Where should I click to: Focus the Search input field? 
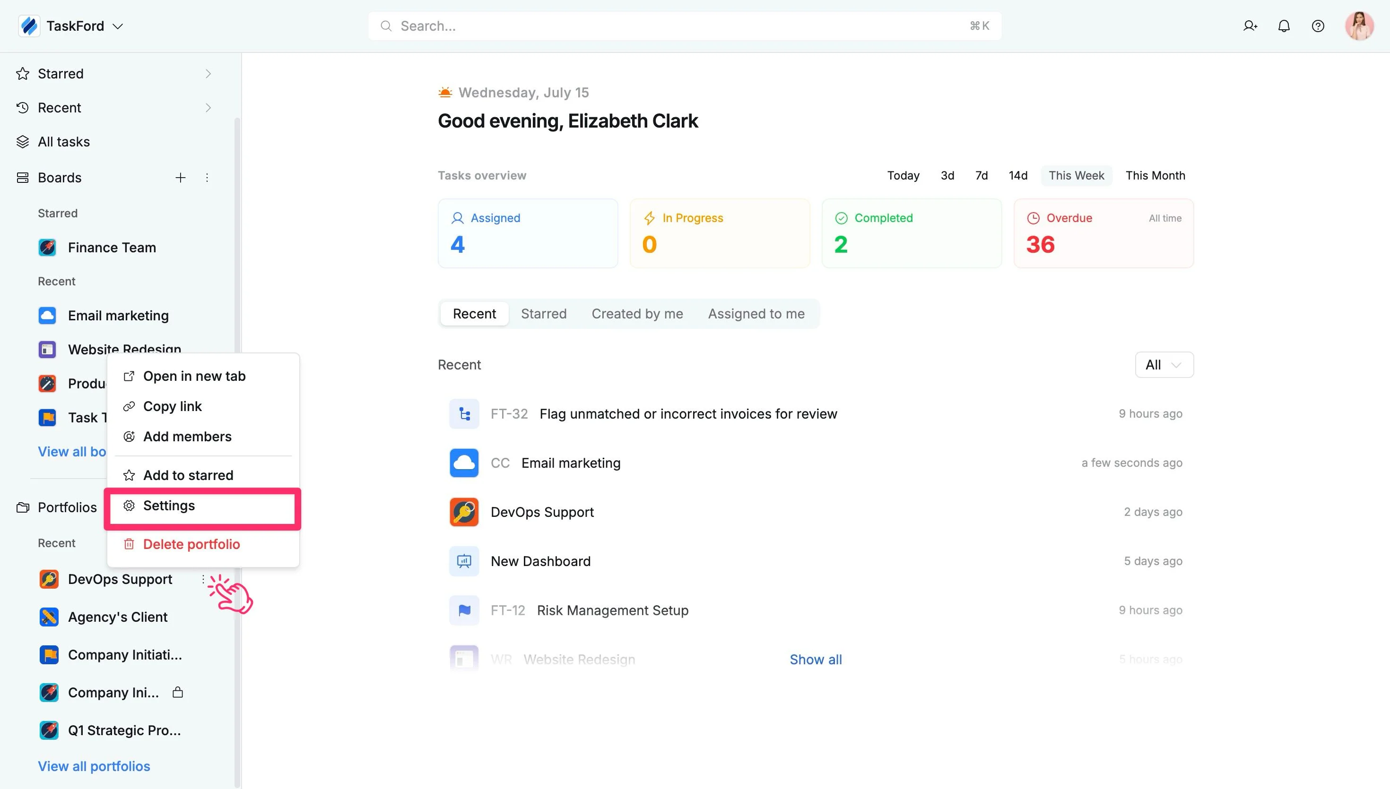pyautogui.click(x=685, y=26)
